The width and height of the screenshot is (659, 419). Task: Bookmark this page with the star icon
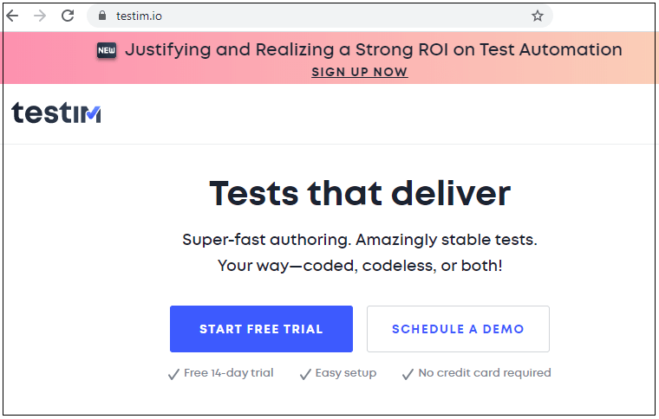(537, 16)
